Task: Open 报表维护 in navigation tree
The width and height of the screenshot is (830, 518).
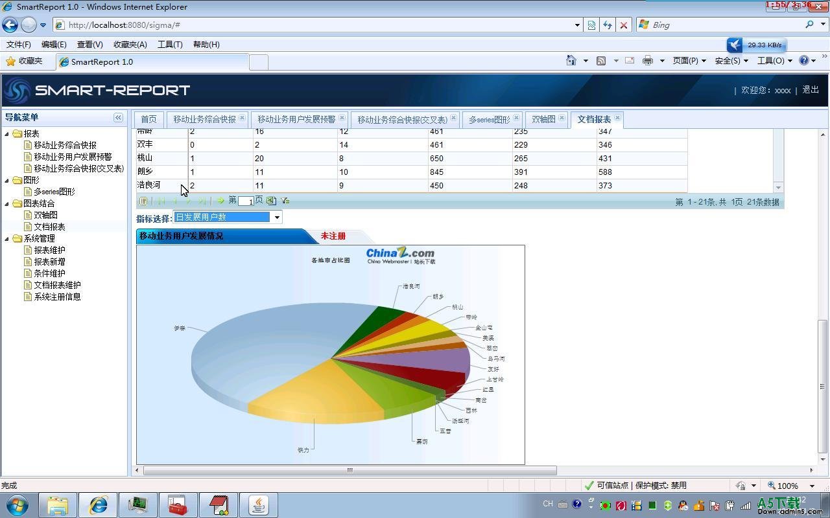Action: tap(49, 250)
